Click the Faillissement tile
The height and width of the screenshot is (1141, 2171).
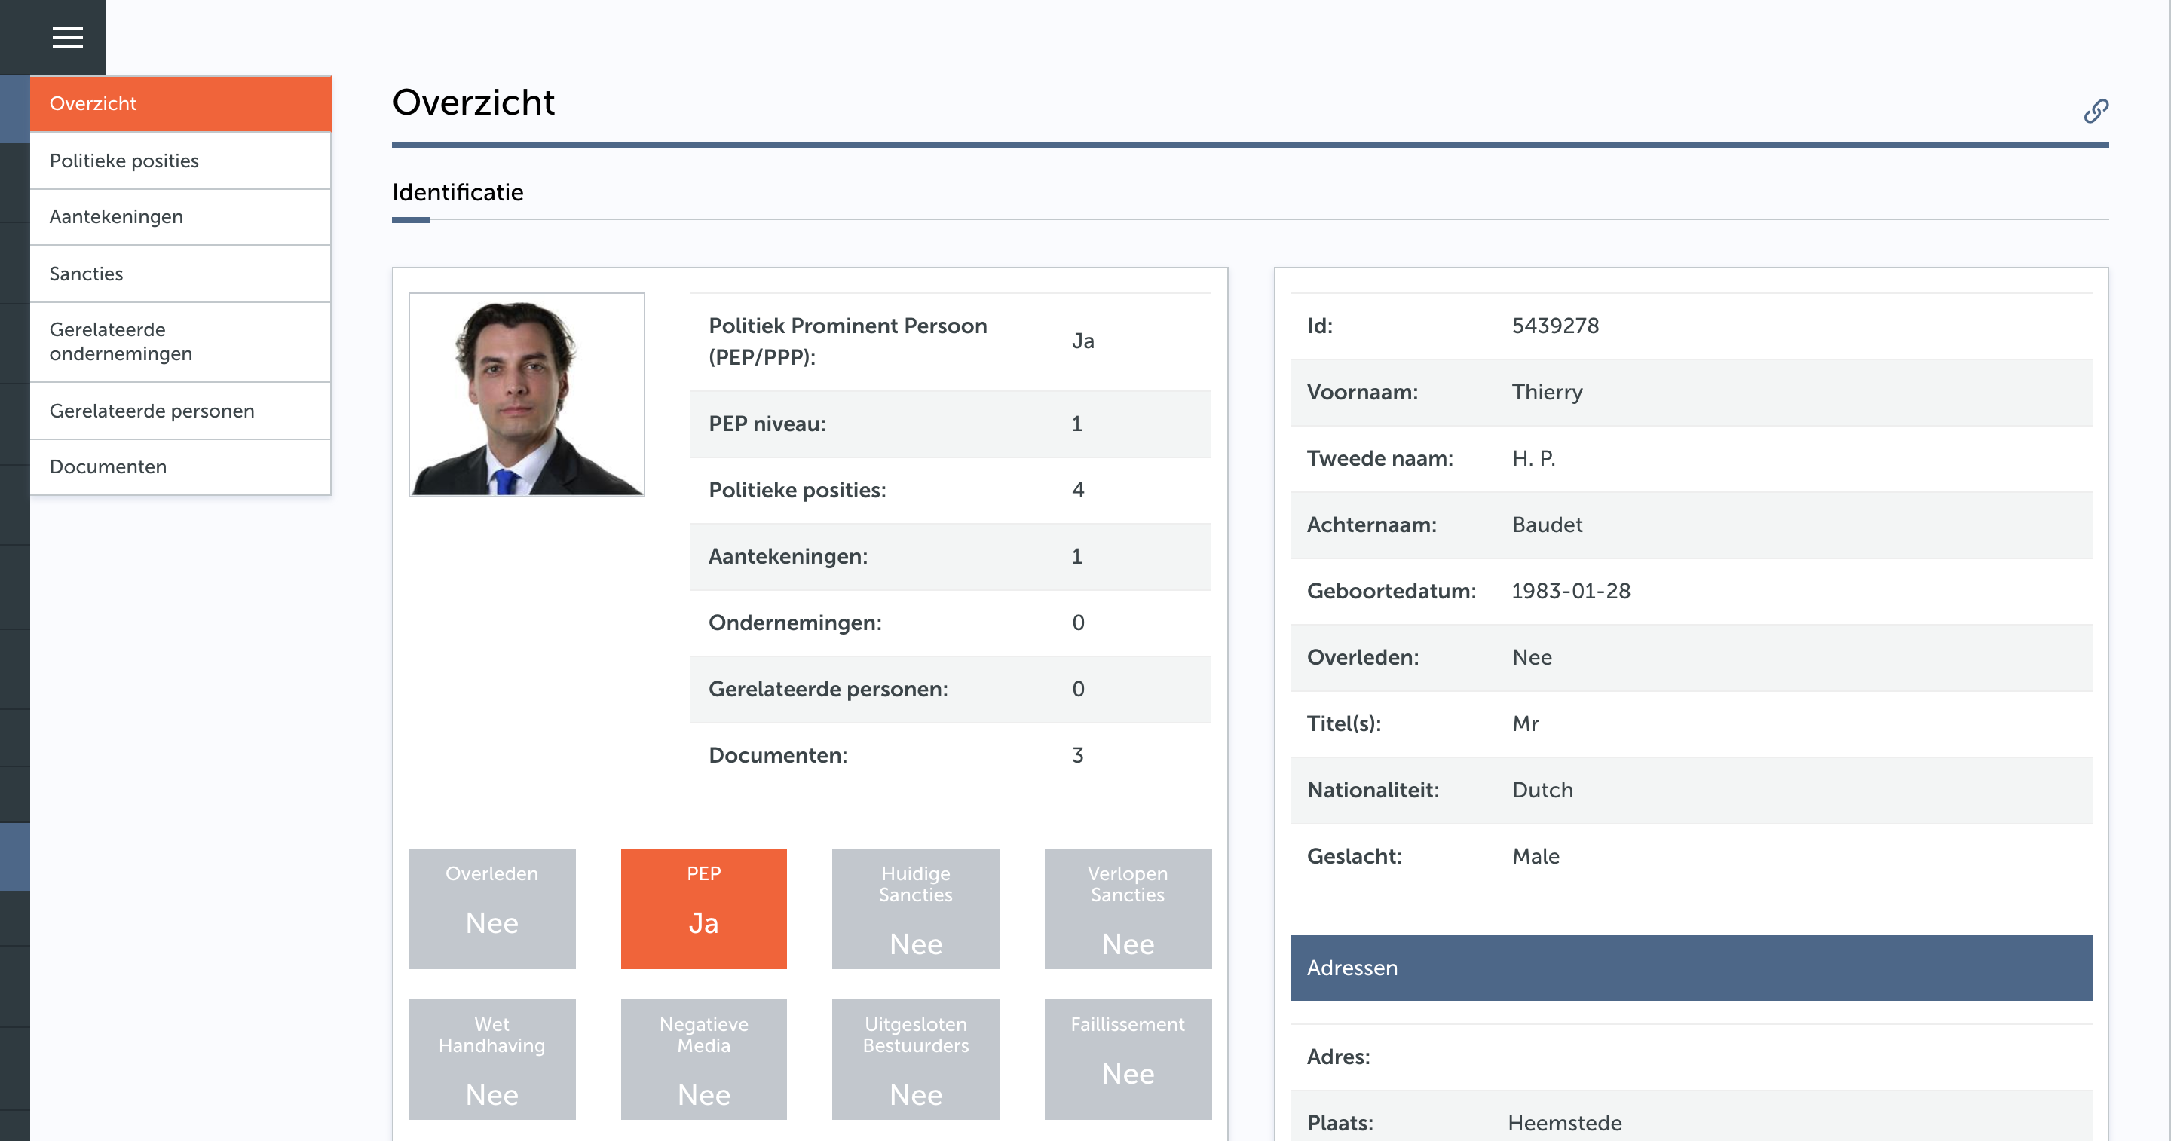(1128, 1060)
